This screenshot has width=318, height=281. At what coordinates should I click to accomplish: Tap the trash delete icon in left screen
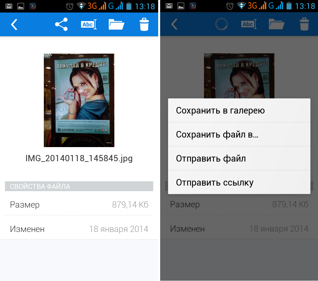click(144, 24)
